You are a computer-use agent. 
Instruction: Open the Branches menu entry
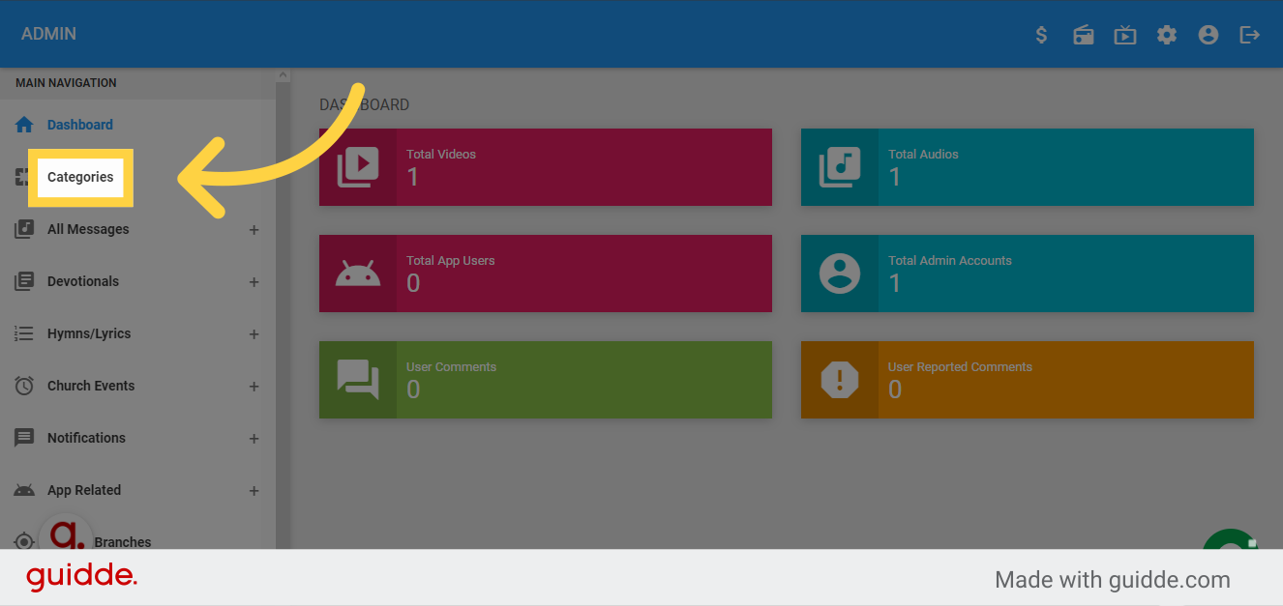coord(124,542)
